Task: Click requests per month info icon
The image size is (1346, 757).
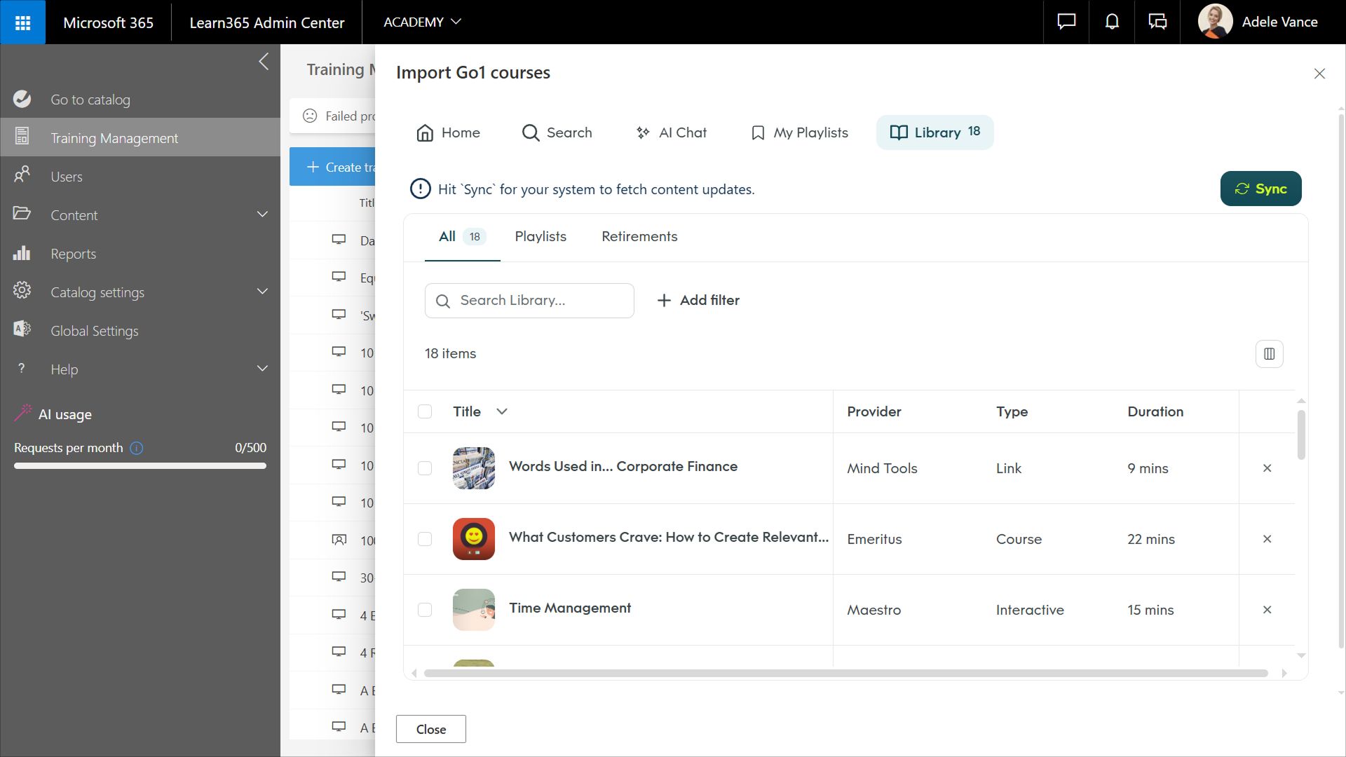Action: tap(137, 448)
